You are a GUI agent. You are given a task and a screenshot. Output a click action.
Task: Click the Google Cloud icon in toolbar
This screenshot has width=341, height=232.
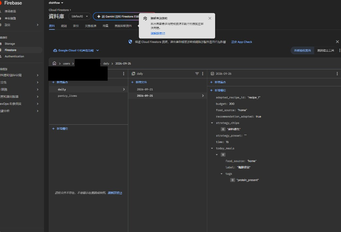point(55,50)
